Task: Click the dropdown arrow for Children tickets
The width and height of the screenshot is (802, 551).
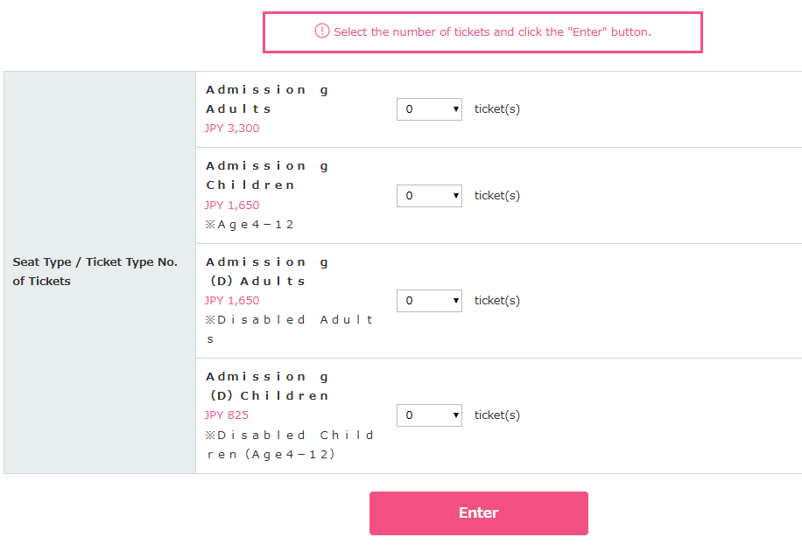Action: point(455,196)
